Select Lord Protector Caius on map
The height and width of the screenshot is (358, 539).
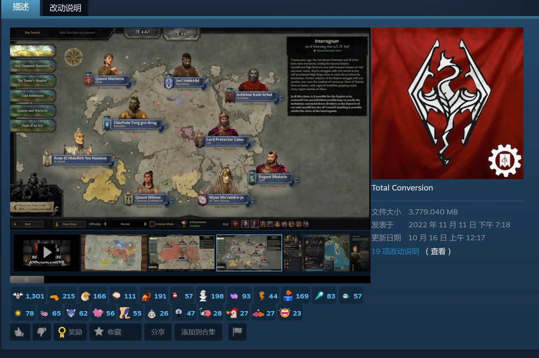224,129
